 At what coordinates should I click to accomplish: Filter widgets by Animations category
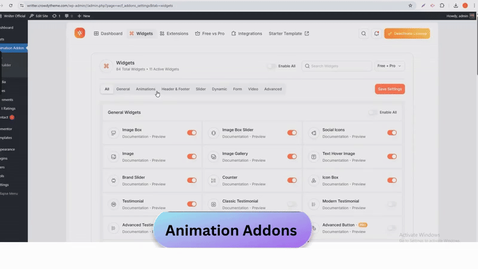(x=145, y=89)
